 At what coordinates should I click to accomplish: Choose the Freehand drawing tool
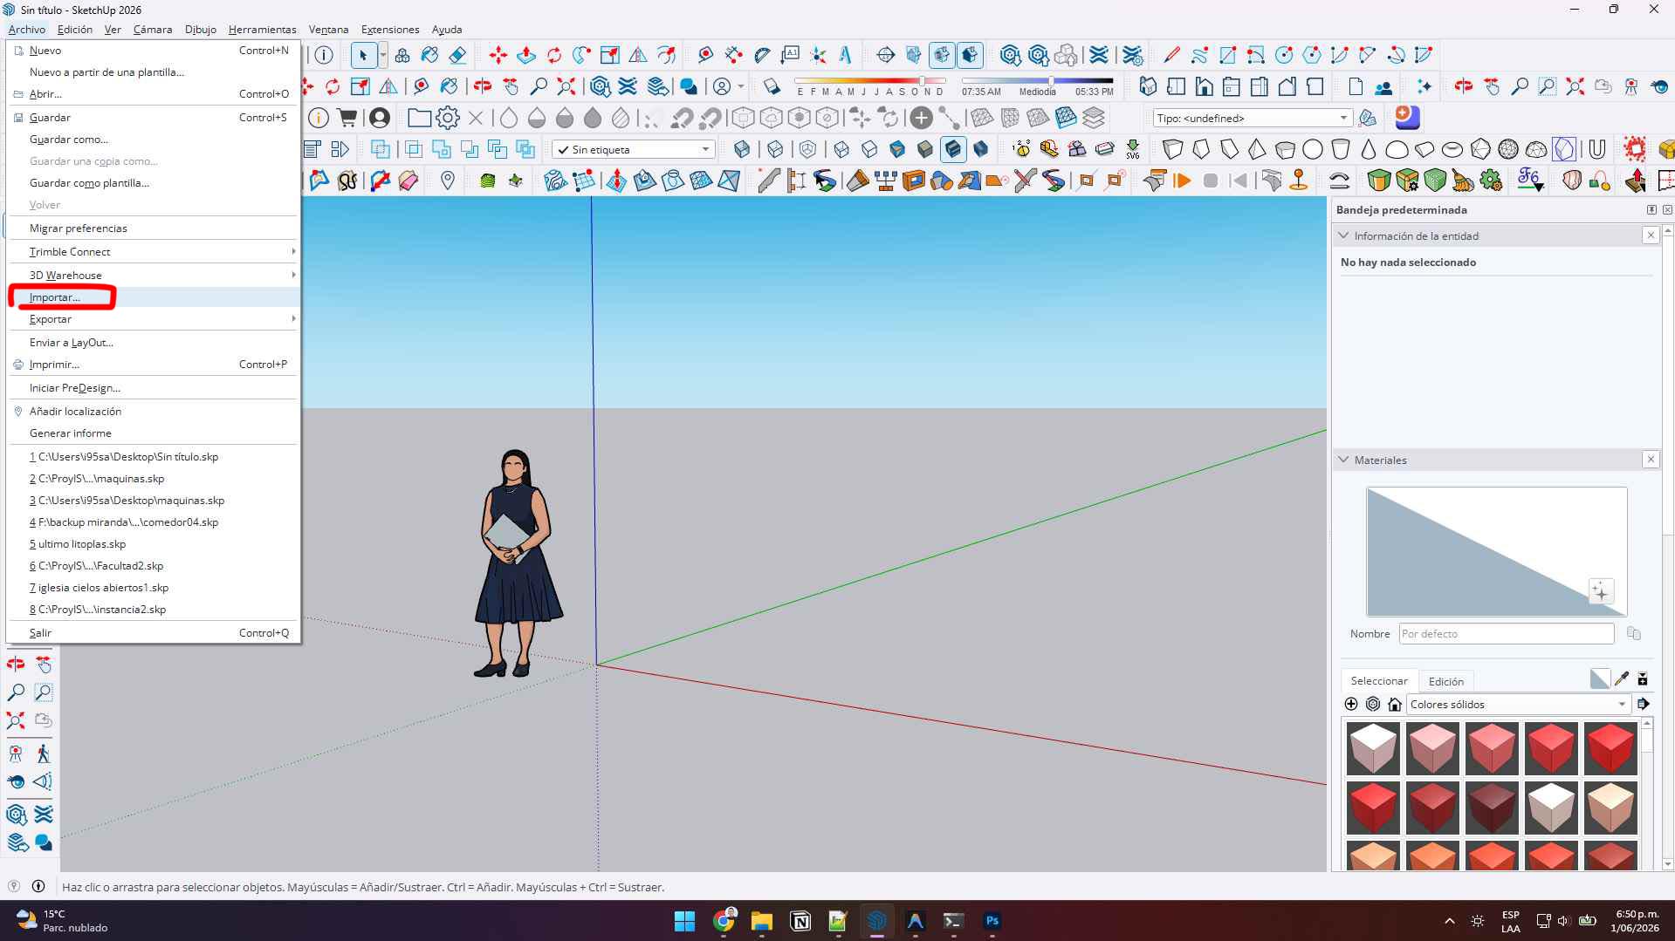(x=1199, y=55)
